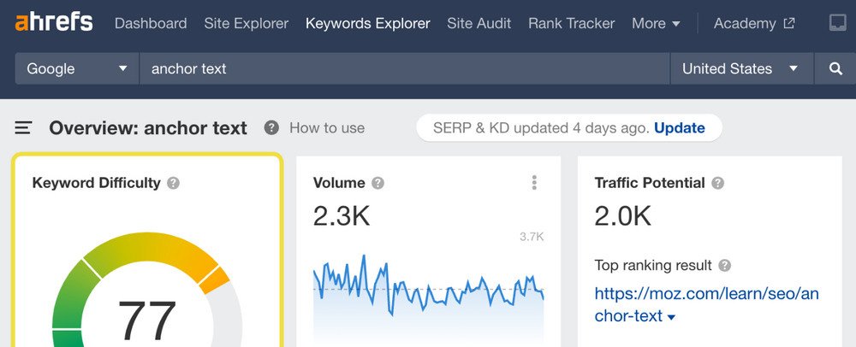Click the Update link for SERP data
The image size is (856, 347).
[x=679, y=128]
